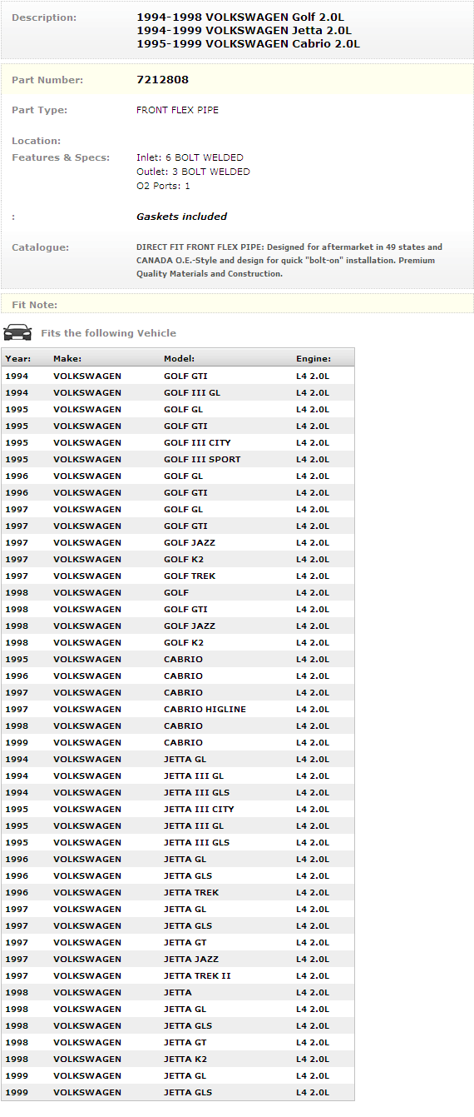
Task: Click the FRONT FLEX PIPE part type
Action: coord(177,110)
